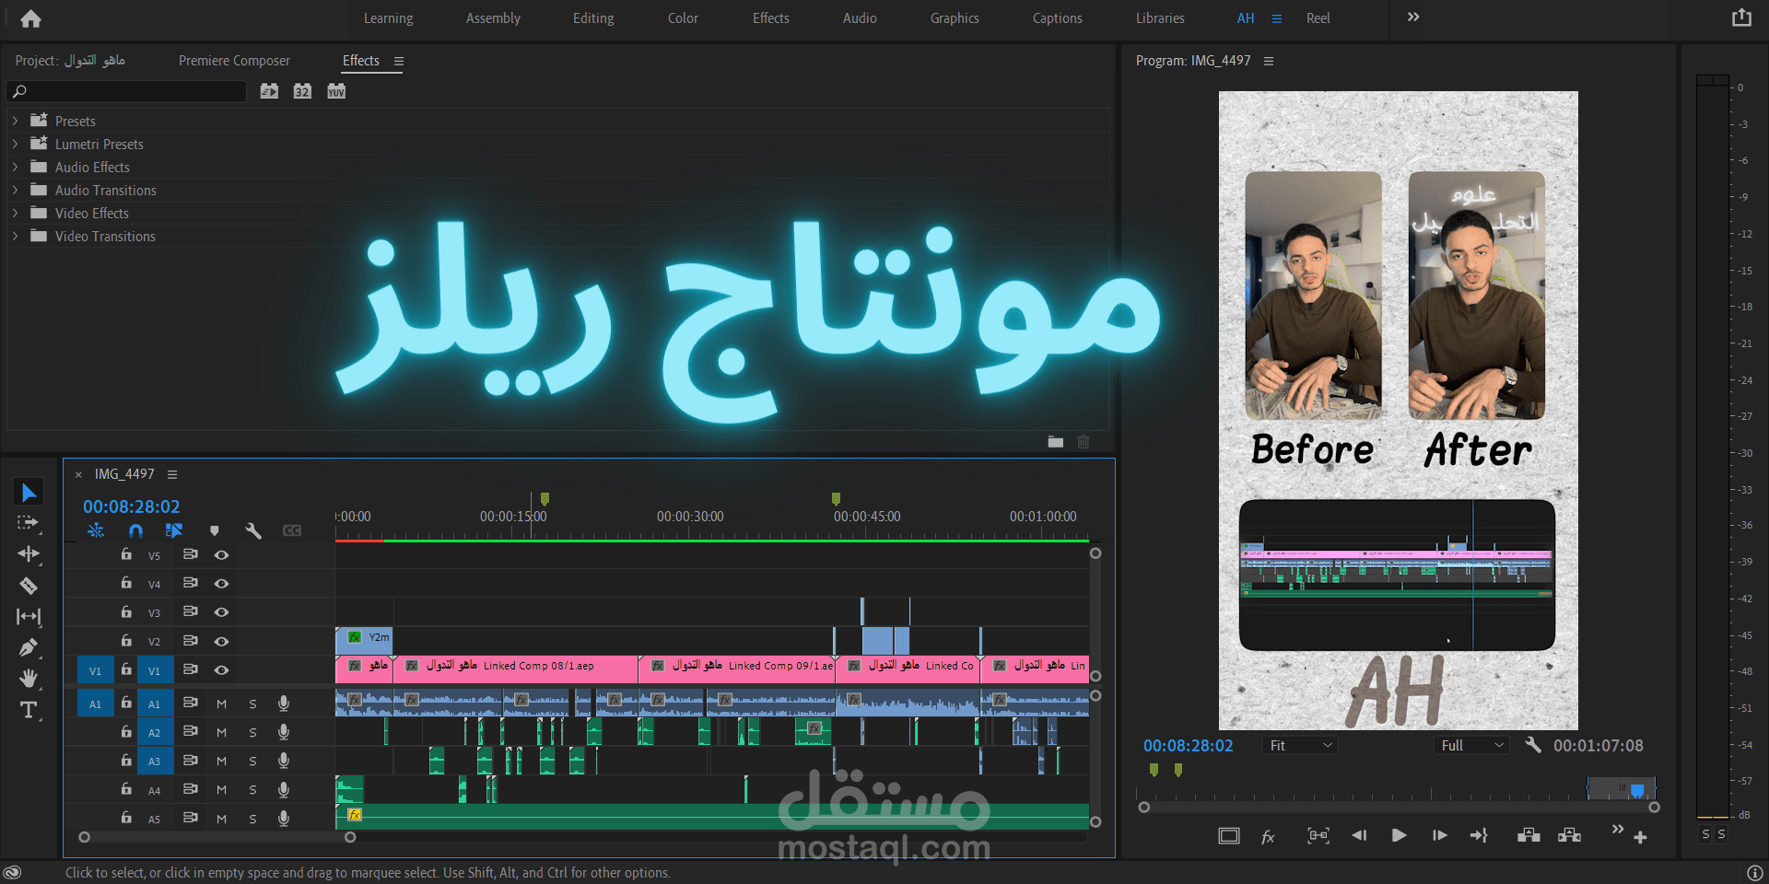Select the Hand tool
Screen dimensions: 1769x884
[29, 679]
